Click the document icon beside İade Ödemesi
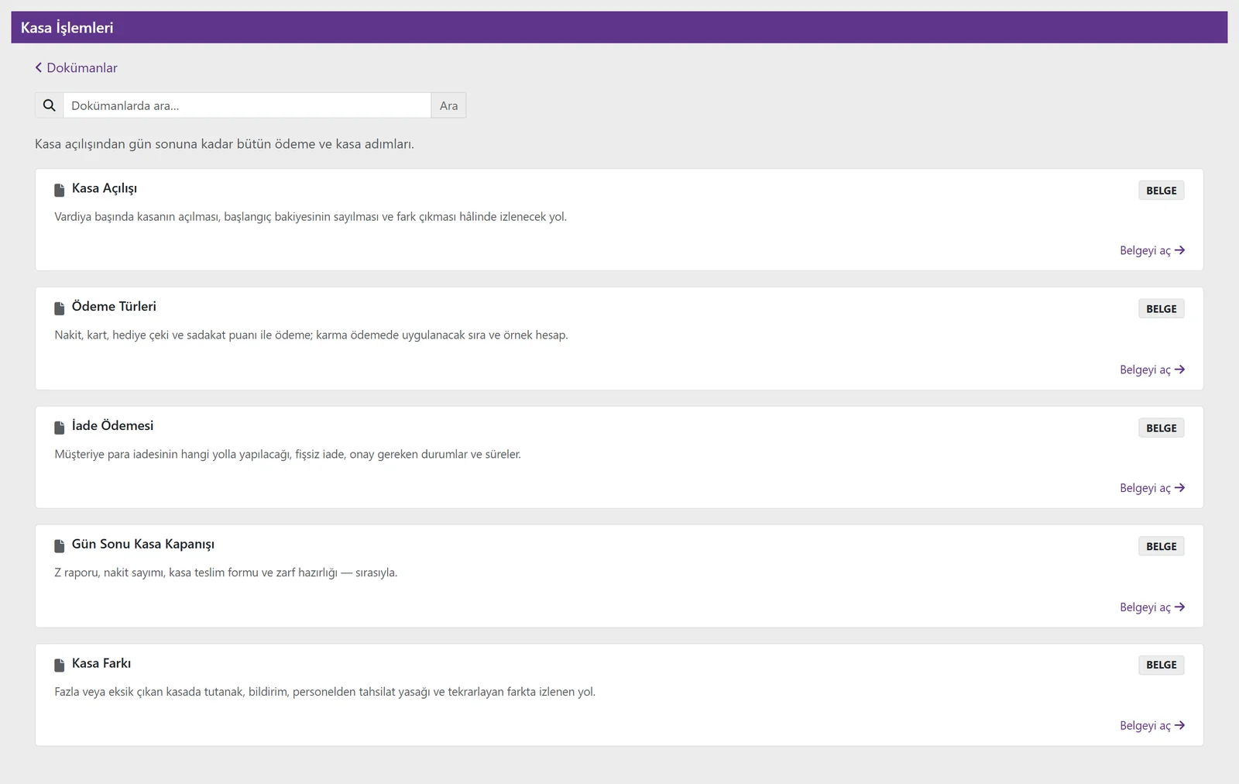Viewport: 1239px width, 784px height. tap(60, 428)
